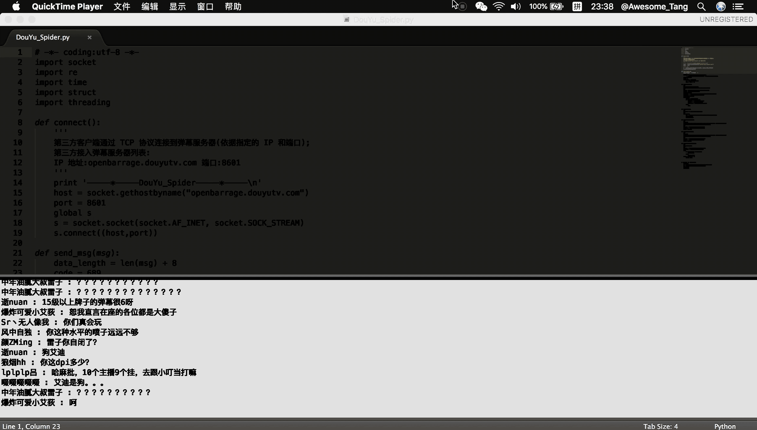The image size is (757, 430).
Task: Open the WeChat menu bar icon
Action: click(481, 6)
